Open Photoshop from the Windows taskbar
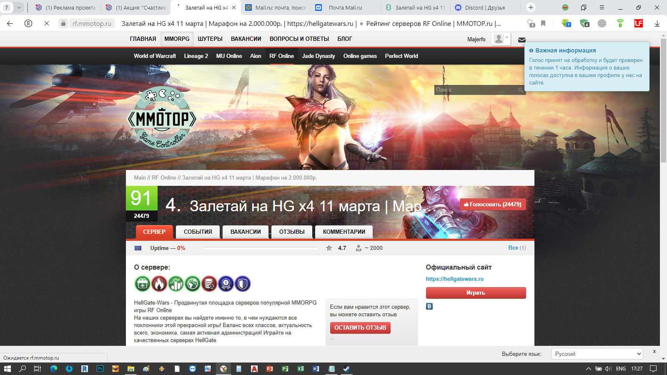 pyautogui.click(x=100, y=369)
